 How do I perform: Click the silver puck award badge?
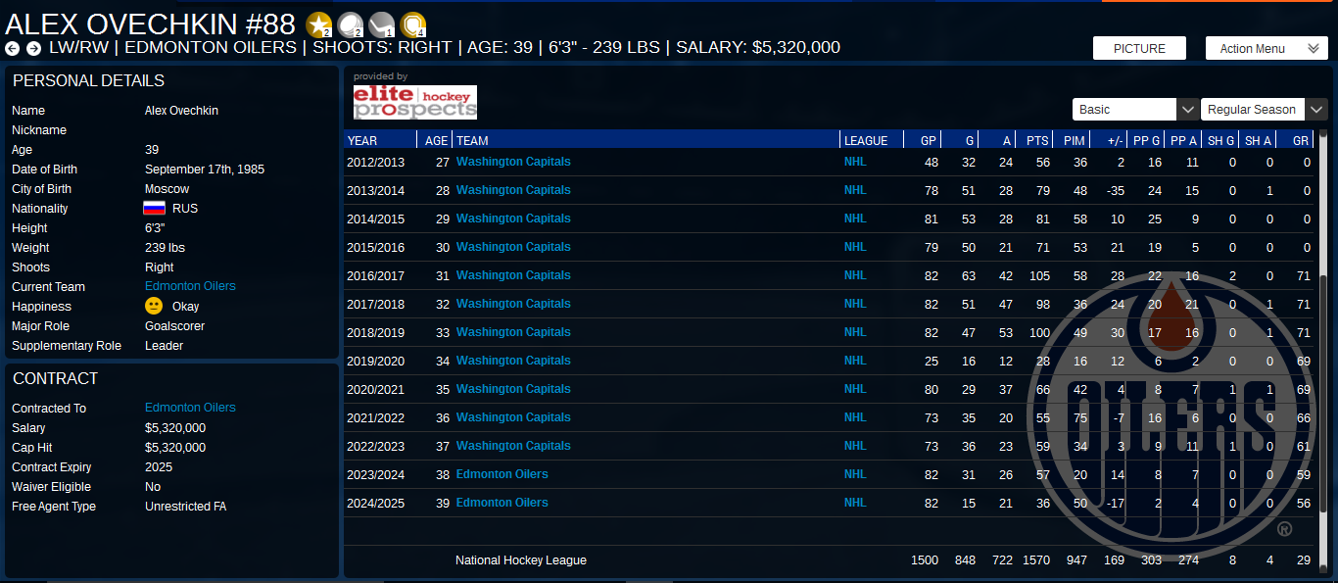350,24
